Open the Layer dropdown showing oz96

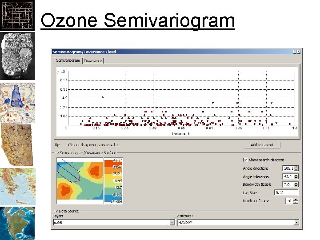click(172, 223)
